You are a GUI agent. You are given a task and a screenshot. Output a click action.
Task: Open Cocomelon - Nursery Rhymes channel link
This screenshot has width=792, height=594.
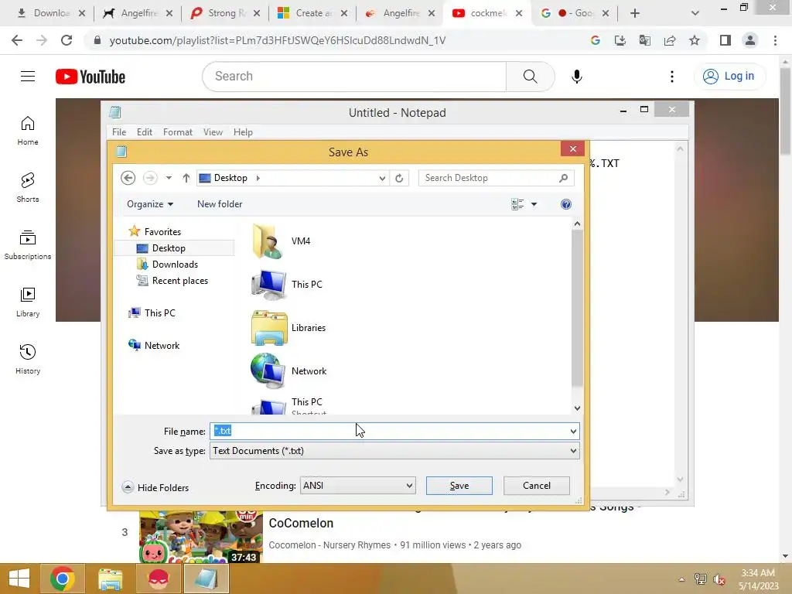329,545
